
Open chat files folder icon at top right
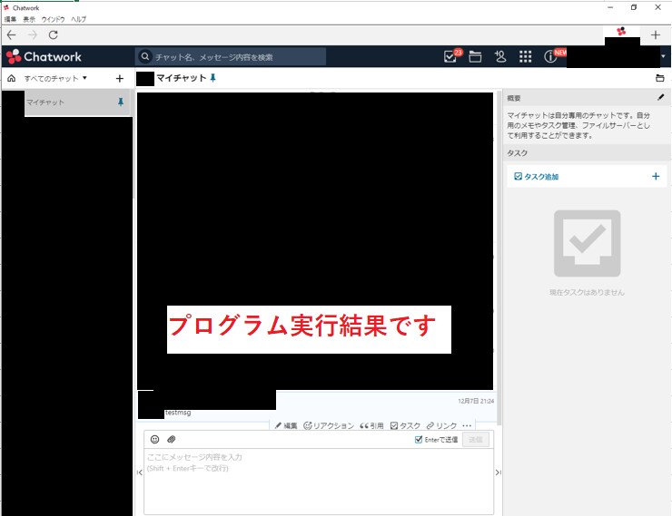(659, 78)
